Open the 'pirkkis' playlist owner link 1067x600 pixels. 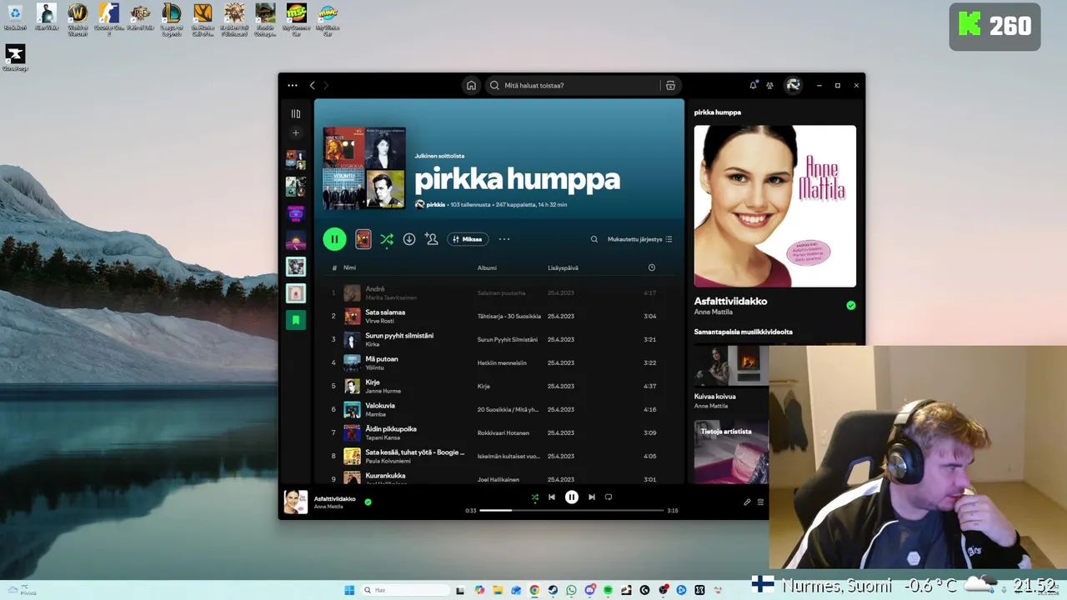pos(436,204)
